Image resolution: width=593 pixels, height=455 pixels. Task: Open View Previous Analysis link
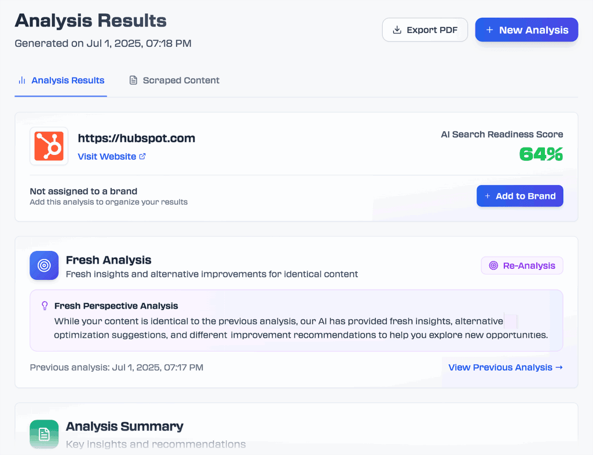(504, 367)
